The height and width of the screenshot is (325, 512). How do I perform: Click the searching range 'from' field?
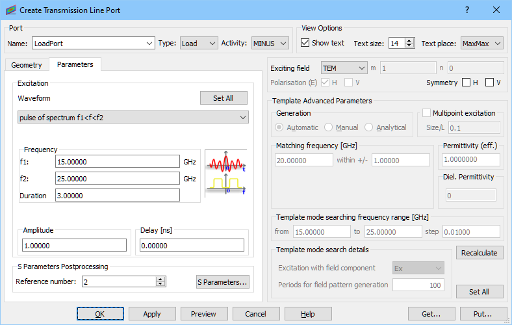[x=322, y=231]
